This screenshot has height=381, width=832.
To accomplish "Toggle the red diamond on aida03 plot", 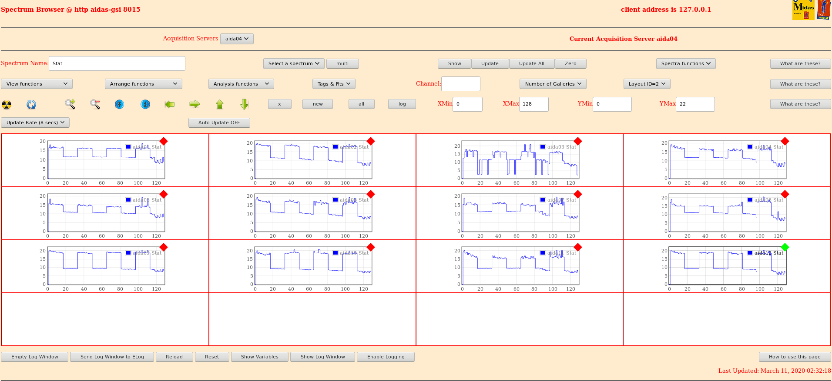I will point(578,141).
